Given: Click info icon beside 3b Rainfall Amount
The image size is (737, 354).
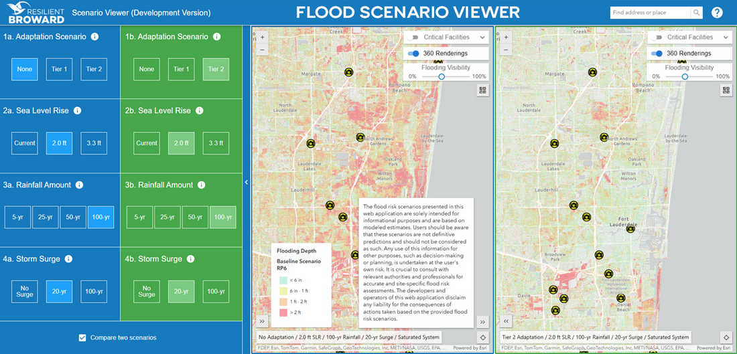Looking at the screenshot, I should click(202, 185).
